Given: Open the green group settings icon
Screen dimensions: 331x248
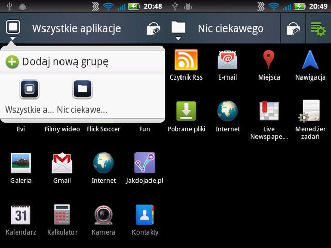Looking at the screenshot, I should click(319, 28).
